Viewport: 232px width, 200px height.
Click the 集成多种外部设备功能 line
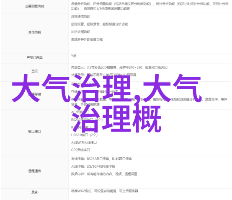(x=87, y=39)
